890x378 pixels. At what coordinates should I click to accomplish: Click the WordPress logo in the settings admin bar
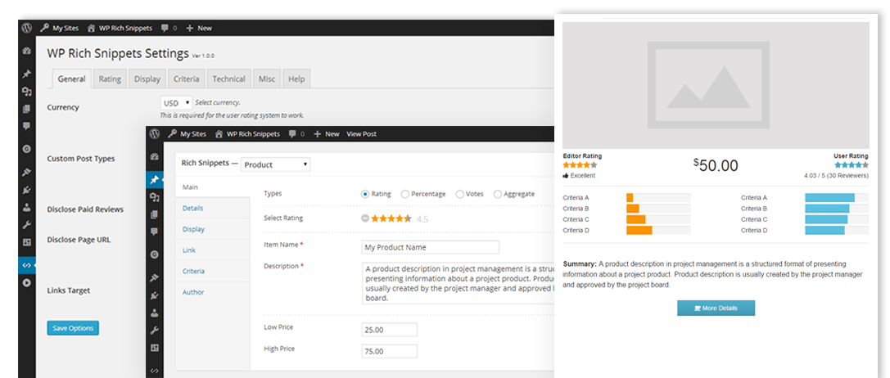pyautogui.click(x=27, y=28)
